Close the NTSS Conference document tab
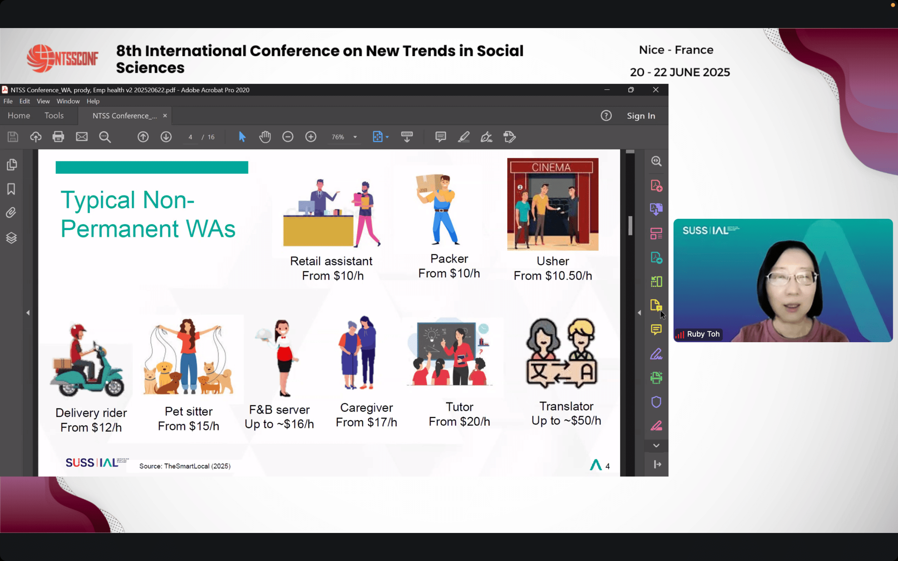 coord(165,115)
